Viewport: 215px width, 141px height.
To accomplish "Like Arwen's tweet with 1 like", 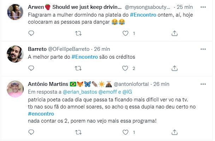I will pyautogui.click(x=125, y=33).
